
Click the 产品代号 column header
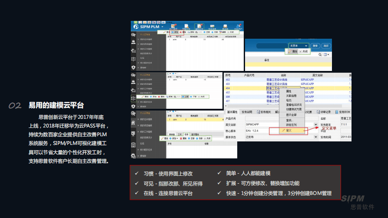pyautogui.click(x=249, y=75)
